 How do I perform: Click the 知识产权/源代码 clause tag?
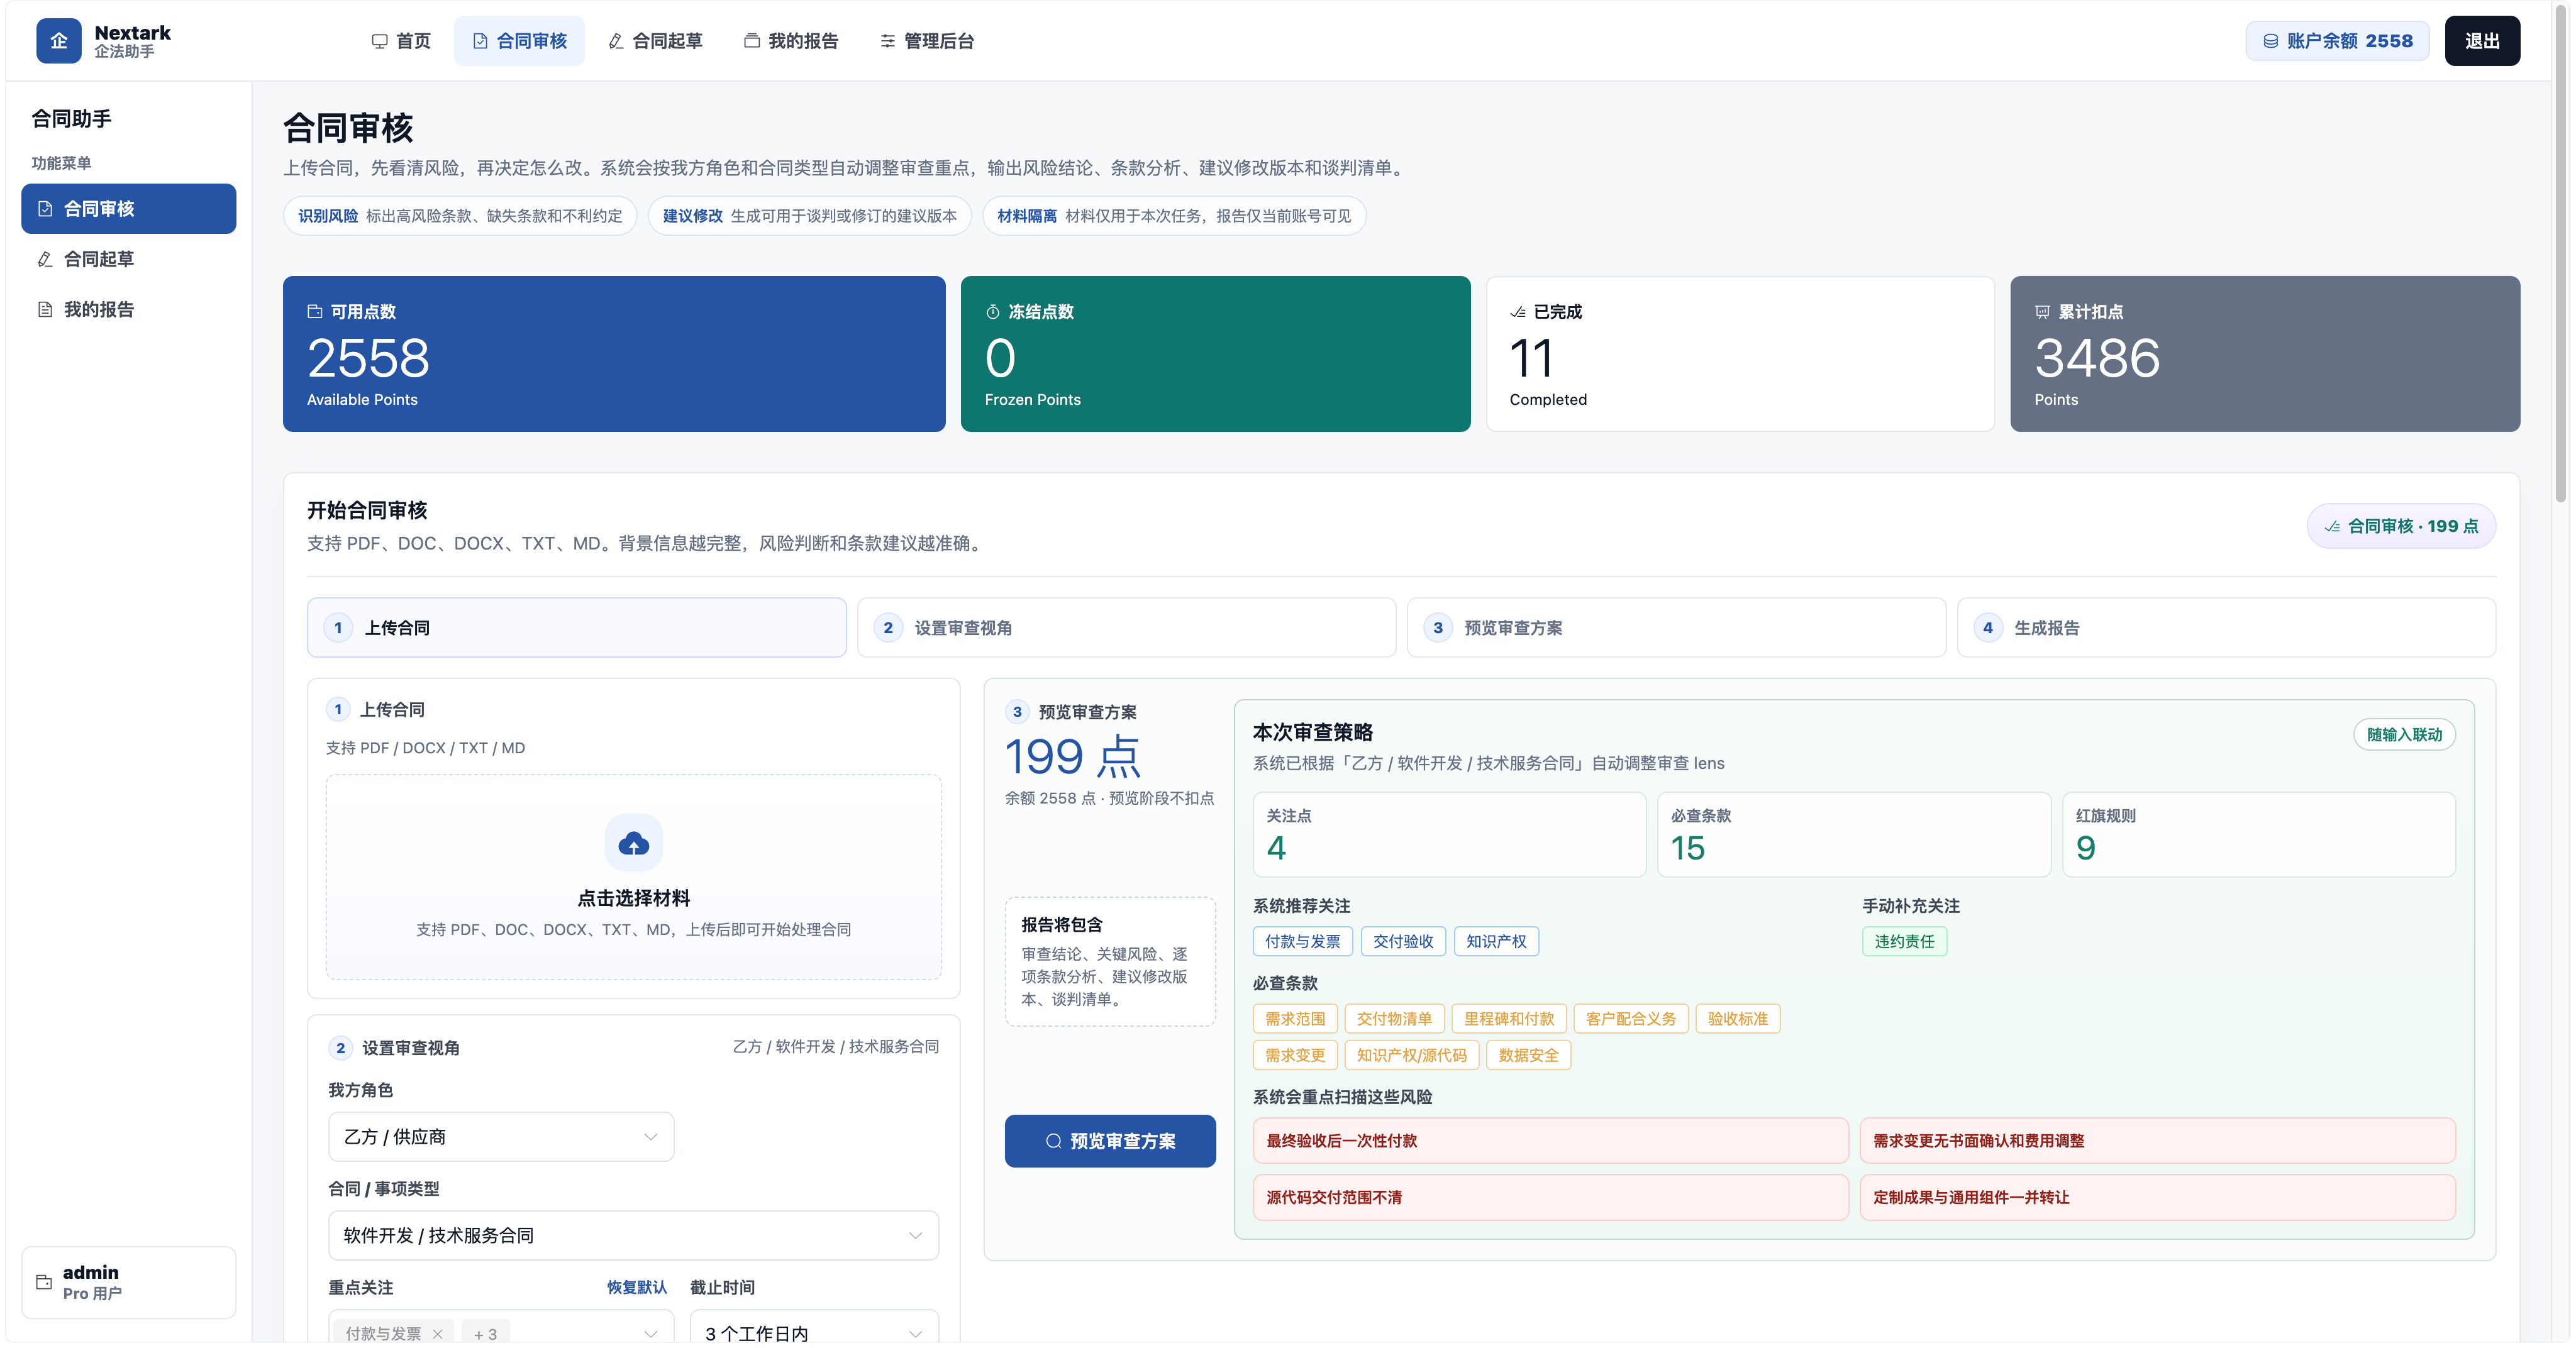(x=1411, y=1055)
